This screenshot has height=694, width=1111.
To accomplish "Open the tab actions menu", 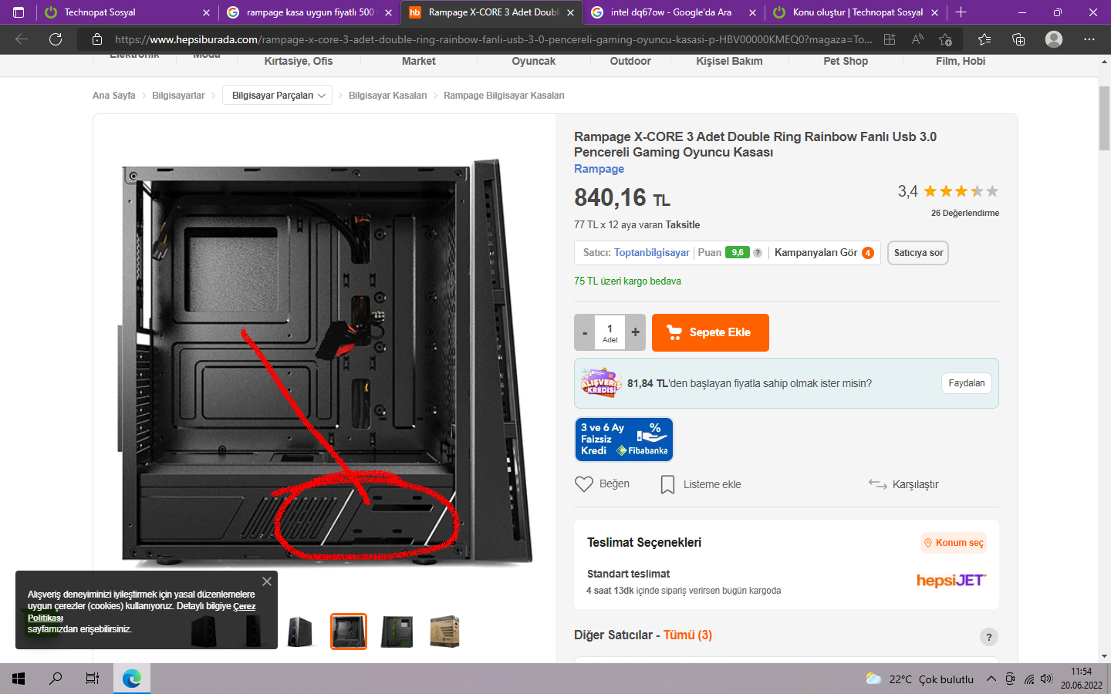I will coord(19,12).
